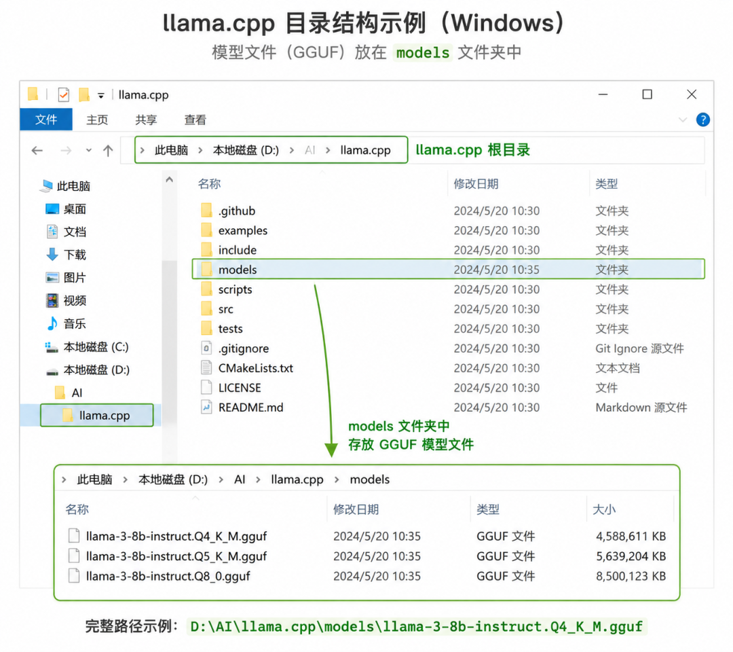Screen dimensions: 733x652
Task: Select llama-3-8b-instruct.Q4_K_M.gguf file icon
Action: 74,536
